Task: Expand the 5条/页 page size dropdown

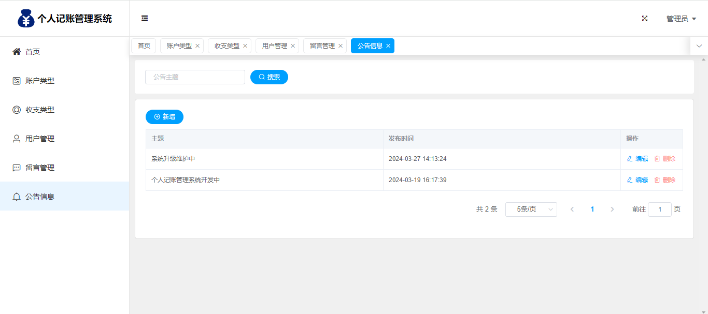Action: [531, 210]
